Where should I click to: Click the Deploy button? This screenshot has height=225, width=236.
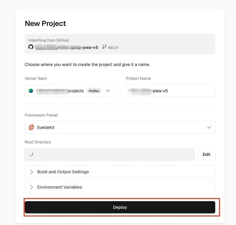coord(120,207)
